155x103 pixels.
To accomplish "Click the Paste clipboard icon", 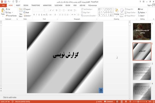I will pos(3,11).
